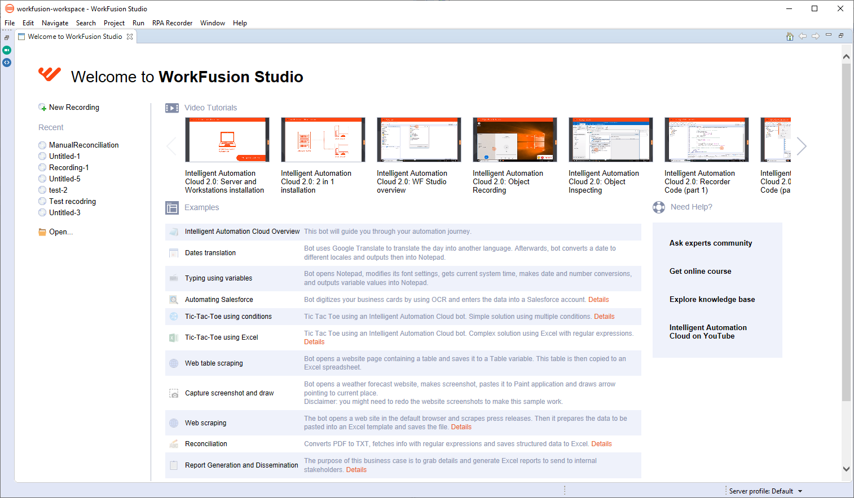The height and width of the screenshot is (498, 854).
Task: Play the Server and Workstations installation video thumbnail
Action: coord(227,140)
